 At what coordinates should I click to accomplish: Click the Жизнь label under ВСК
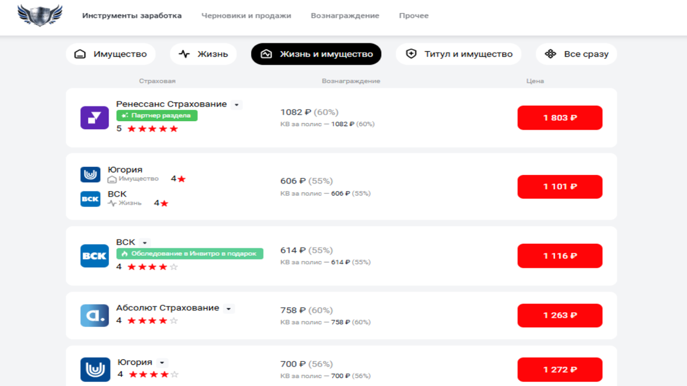click(x=125, y=203)
